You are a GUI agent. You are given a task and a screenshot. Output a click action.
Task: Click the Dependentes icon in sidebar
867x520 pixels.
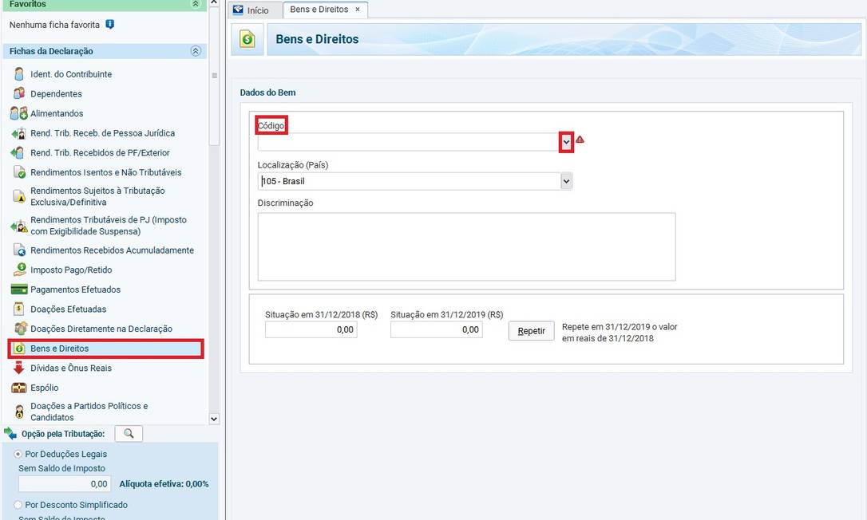19,94
